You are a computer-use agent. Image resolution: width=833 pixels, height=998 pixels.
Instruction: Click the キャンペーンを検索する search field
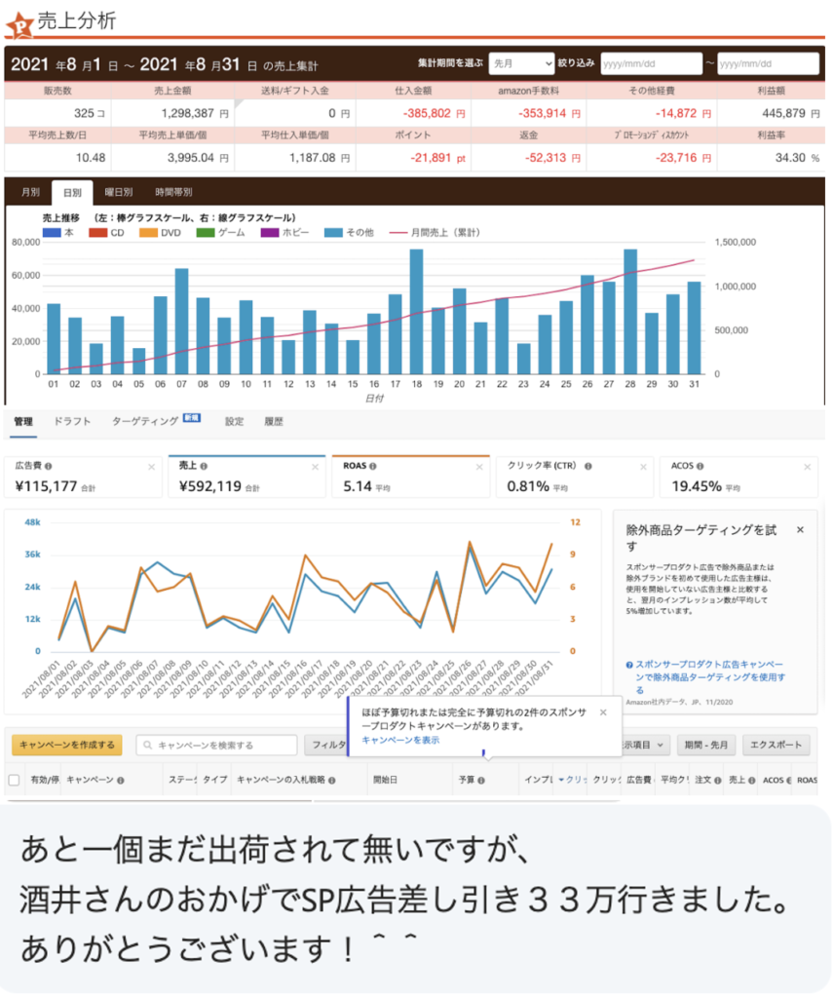216,746
